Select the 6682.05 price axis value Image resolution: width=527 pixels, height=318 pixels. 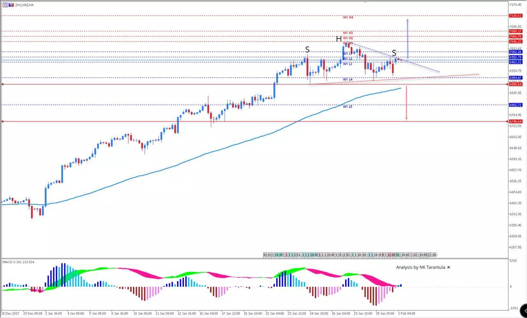[515, 137]
